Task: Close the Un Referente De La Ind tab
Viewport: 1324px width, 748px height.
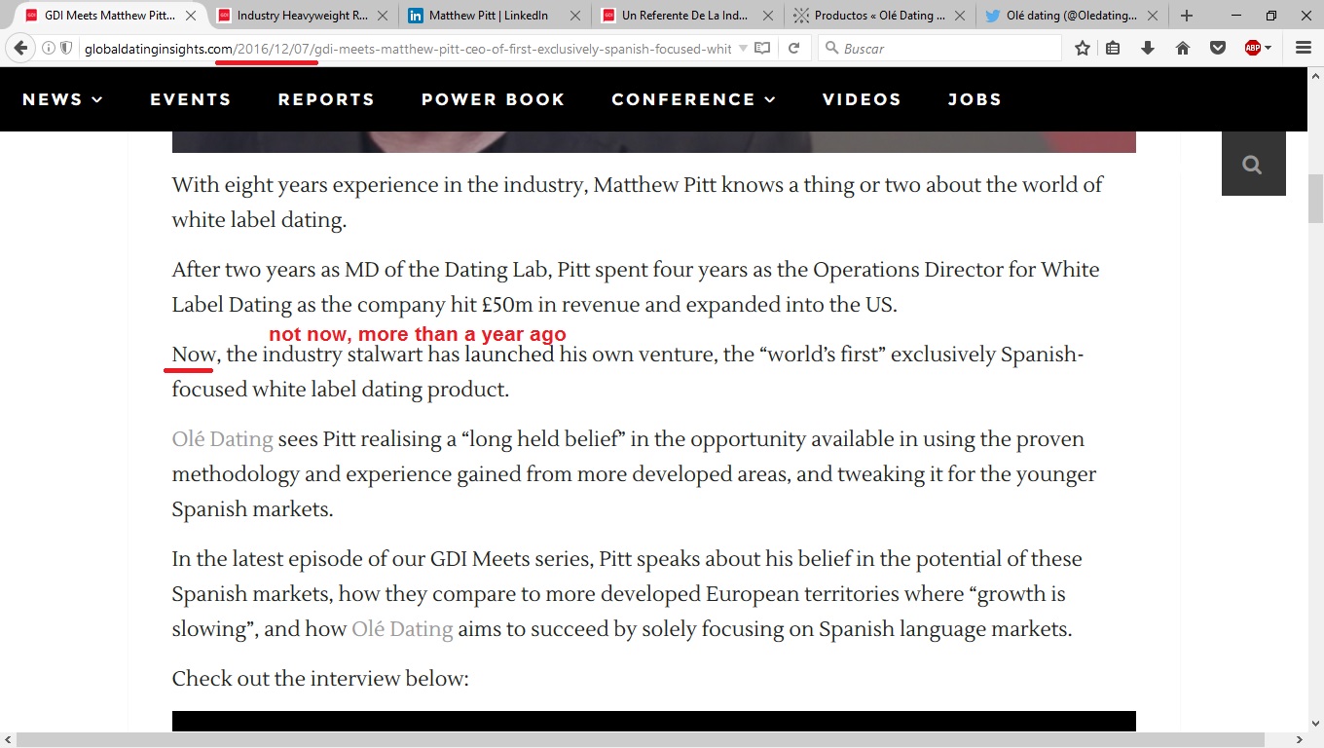Action: 768,16
